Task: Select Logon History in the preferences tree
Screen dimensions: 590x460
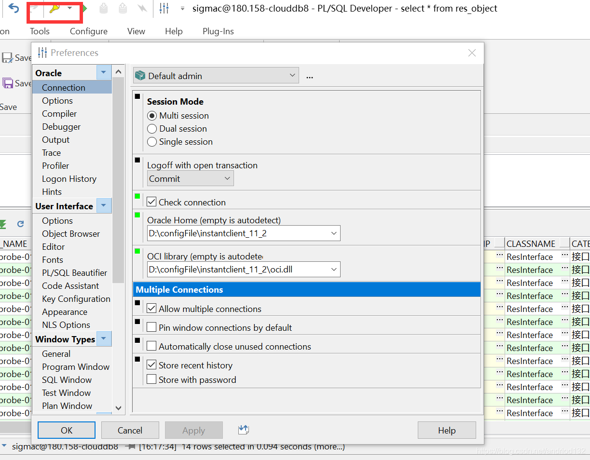Action: coord(69,179)
